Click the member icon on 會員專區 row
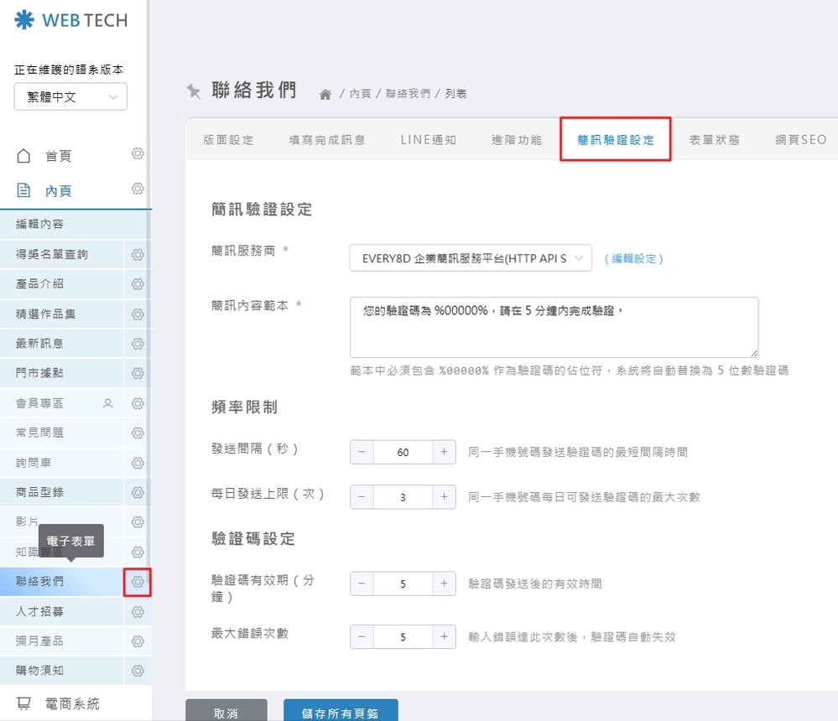Image resolution: width=838 pixels, height=721 pixels. tap(107, 403)
